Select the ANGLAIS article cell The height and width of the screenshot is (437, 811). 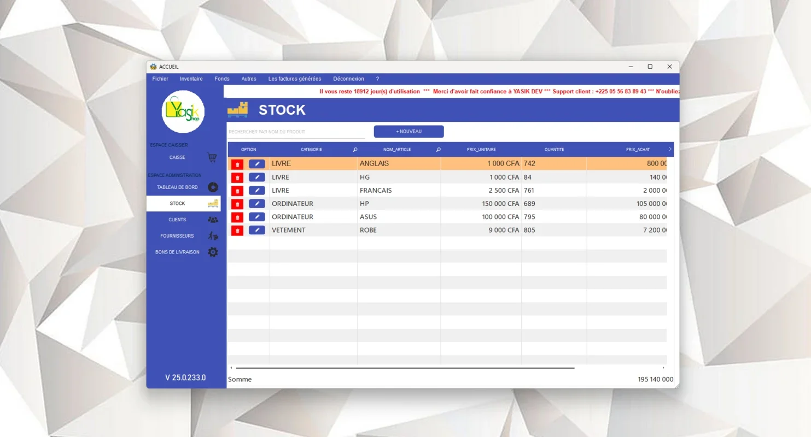point(399,164)
